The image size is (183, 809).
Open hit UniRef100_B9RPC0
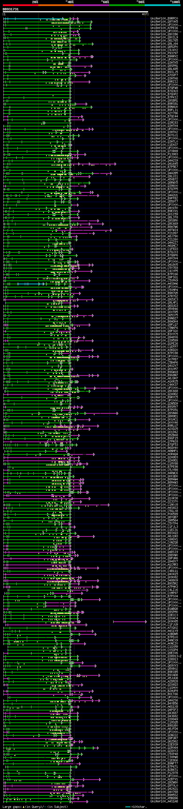(164, 19)
